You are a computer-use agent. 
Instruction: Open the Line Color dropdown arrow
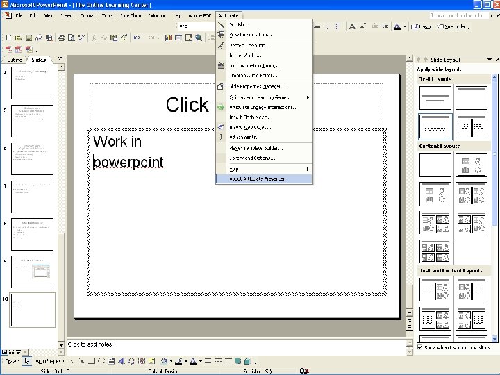pyautogui.click(x=185, y=361)
